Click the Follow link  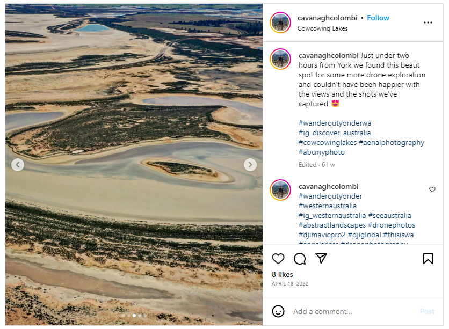[378, 18]
